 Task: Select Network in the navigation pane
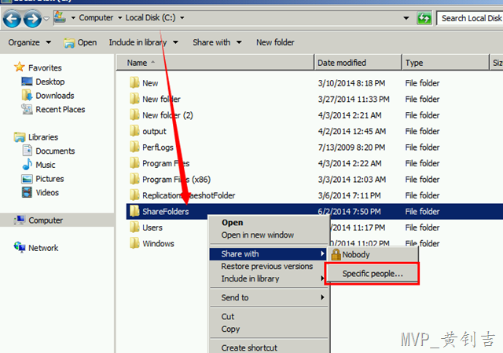[x=43, y=248]
